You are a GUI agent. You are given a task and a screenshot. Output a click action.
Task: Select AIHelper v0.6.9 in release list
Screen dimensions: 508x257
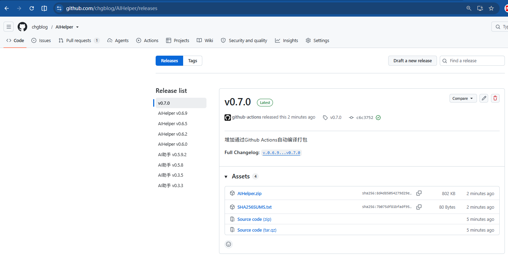click(x=180, y=113)
